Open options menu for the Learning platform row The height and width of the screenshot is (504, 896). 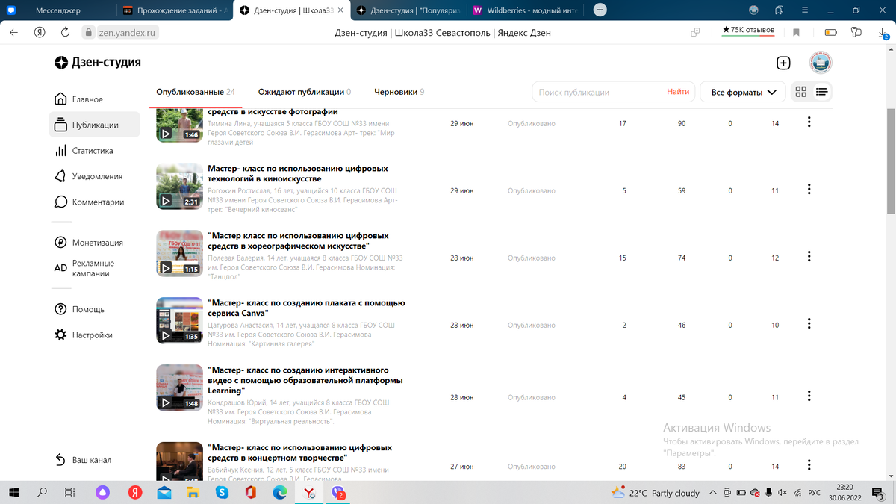coord(809,396)
